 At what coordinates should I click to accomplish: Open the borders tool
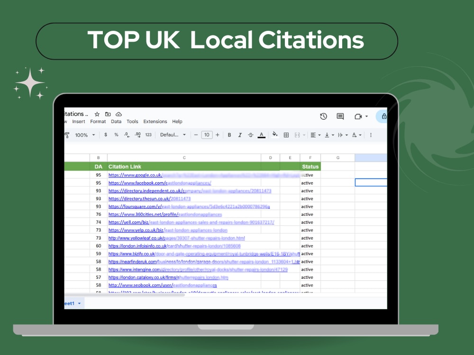[x=286, y=135]
